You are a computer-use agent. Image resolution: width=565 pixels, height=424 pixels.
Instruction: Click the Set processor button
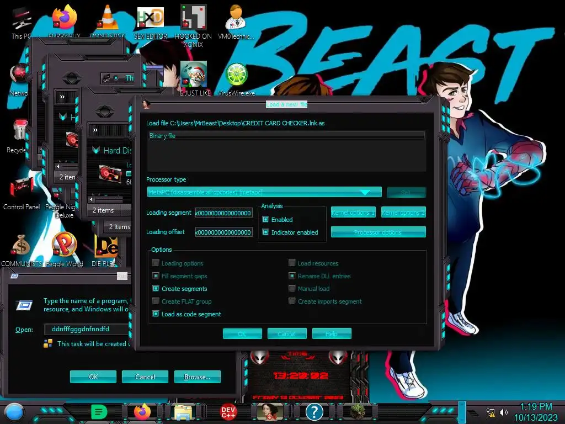pyautogui.click(x=406, y=192)
